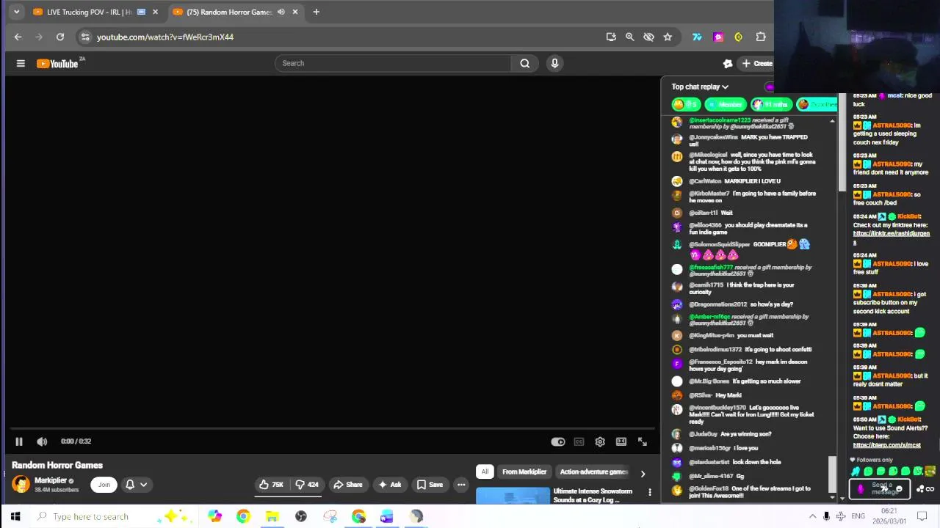940x528 pixels.
Task: Install app icon in address bar
Action: click(x=611, y=37)
